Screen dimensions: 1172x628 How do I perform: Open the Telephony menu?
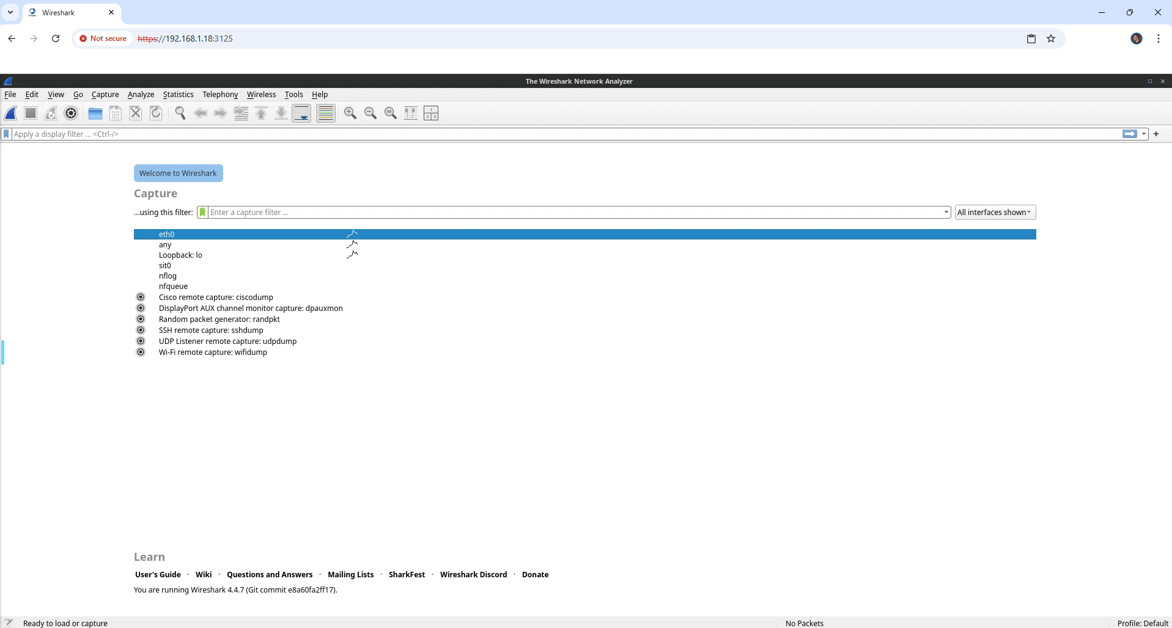pyautogui.click(x=220, y=94)
